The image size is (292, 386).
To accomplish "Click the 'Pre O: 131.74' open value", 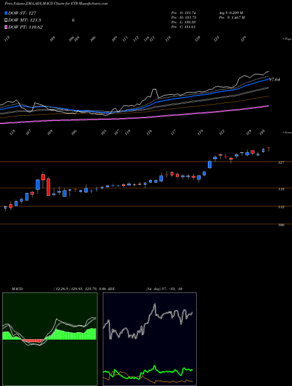I will [x=183, y=13].
